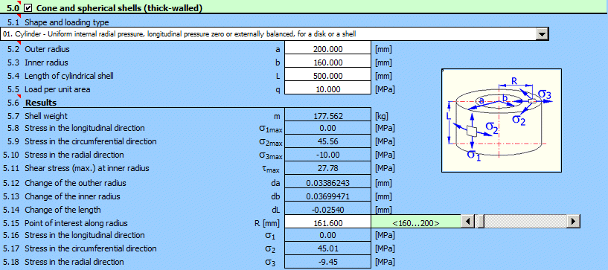
Task: Select the radial stress max value -10.00
Action: coord(327,155)
